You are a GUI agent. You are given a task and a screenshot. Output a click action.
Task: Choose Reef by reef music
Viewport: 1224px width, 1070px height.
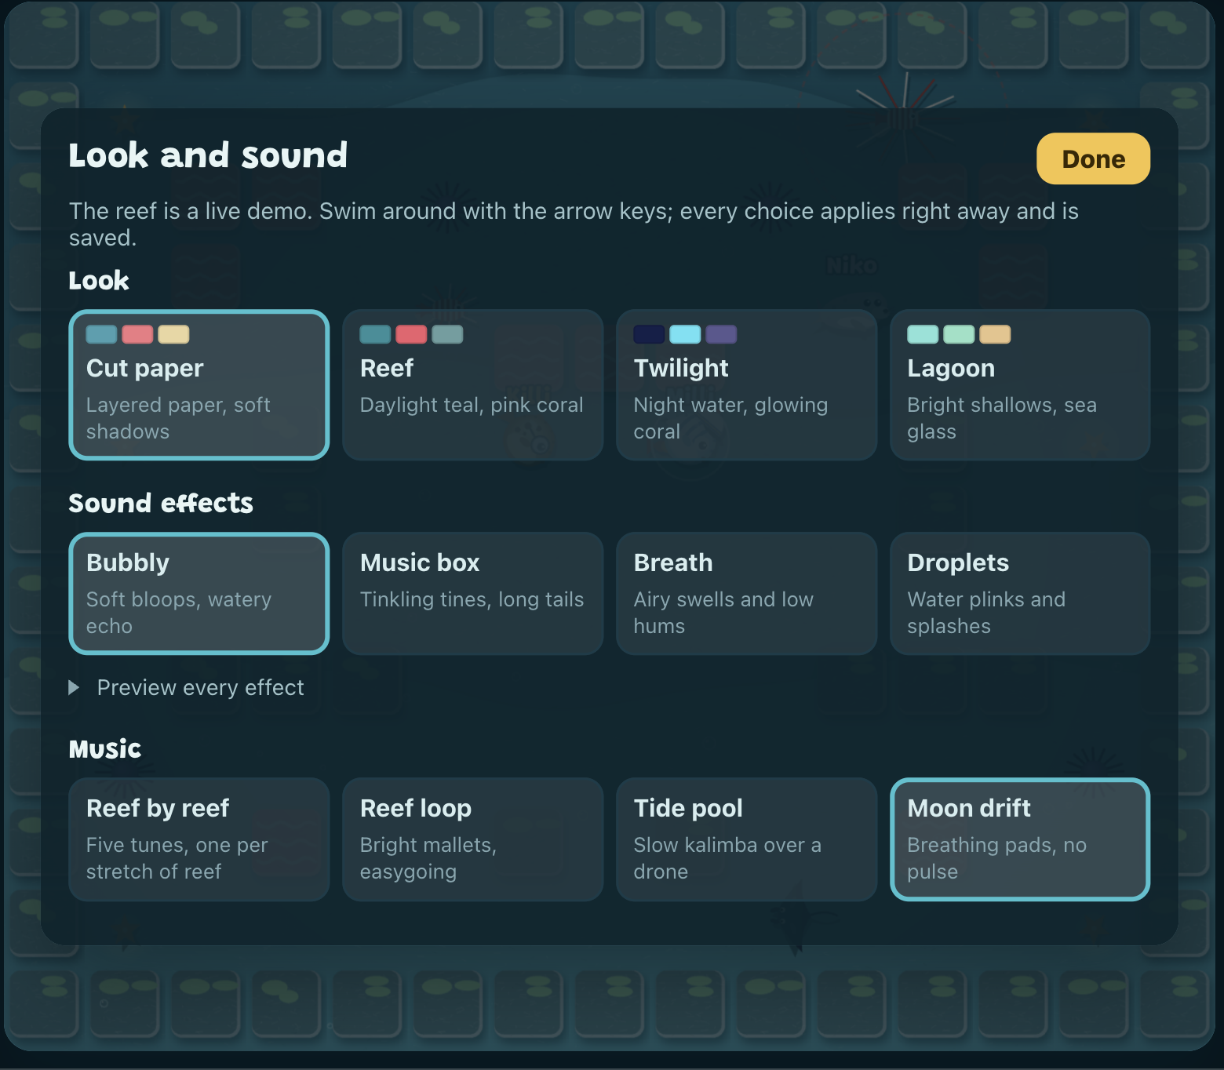pyautogui.click(x=199, y=839)
